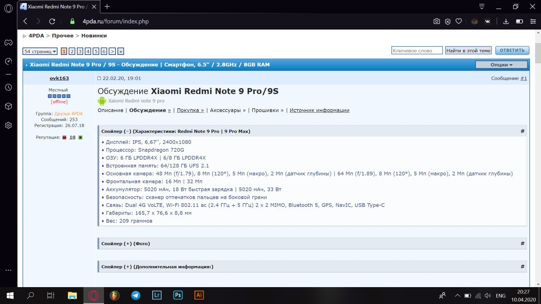
Task: Add page to bookmarks with heart
Action: click(x=459, y=21)
